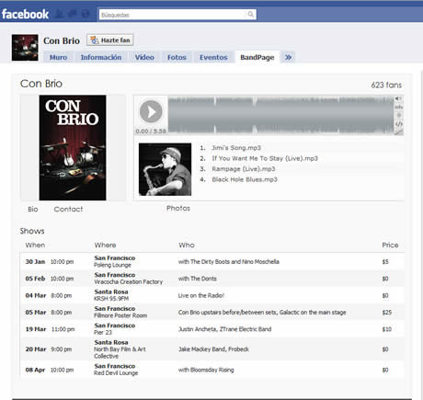Select the 20 Mar show date
Viewport: 423px width, 400px height.
[x=36, y=349]
